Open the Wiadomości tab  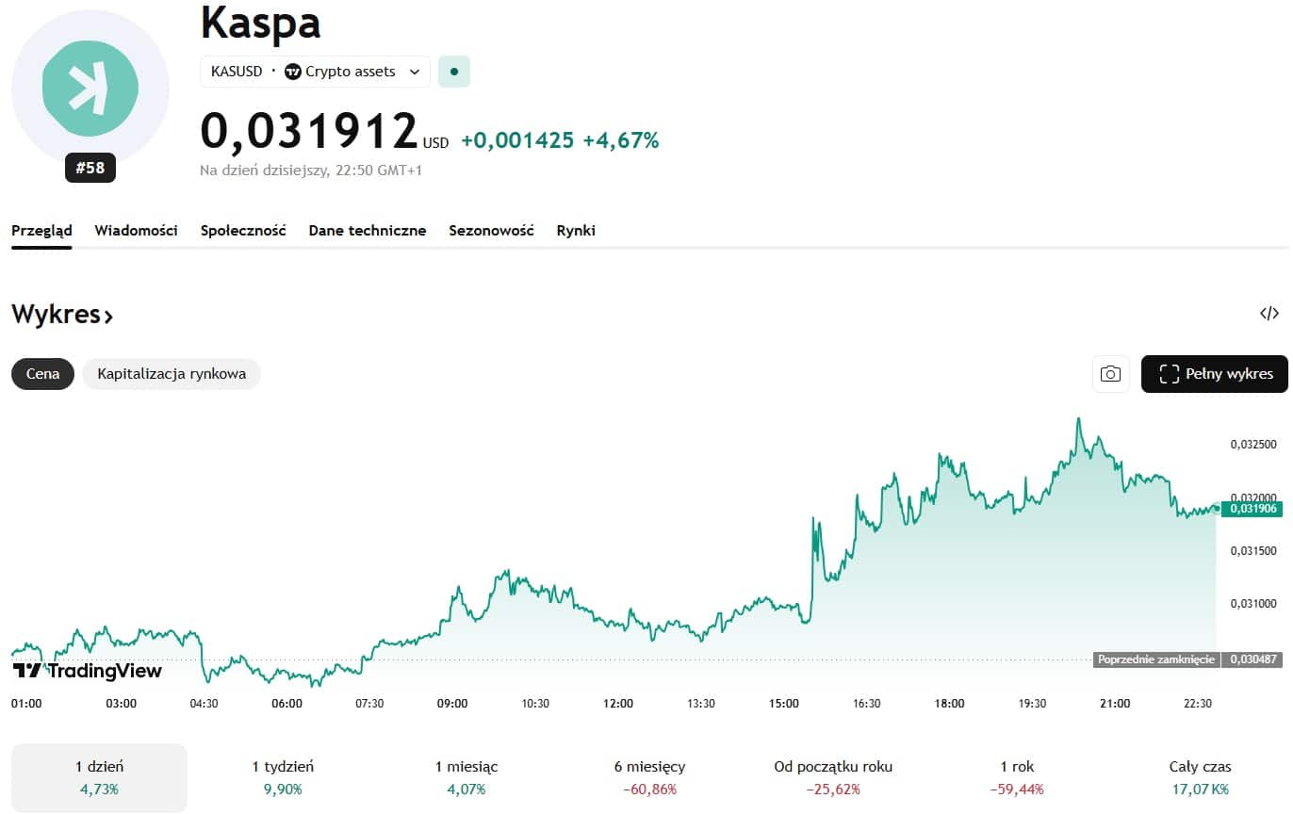pyautogui.click(x=136, y=230)
